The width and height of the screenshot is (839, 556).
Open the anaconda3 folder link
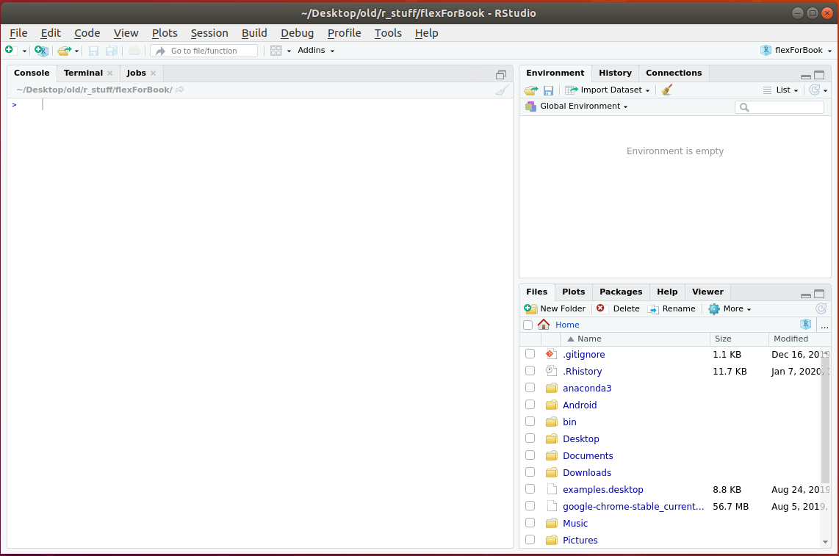pyautogui.click(x=587, y=388)
